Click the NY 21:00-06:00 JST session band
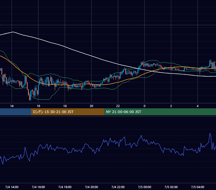 pyautogui.click(x=160, y=112)
